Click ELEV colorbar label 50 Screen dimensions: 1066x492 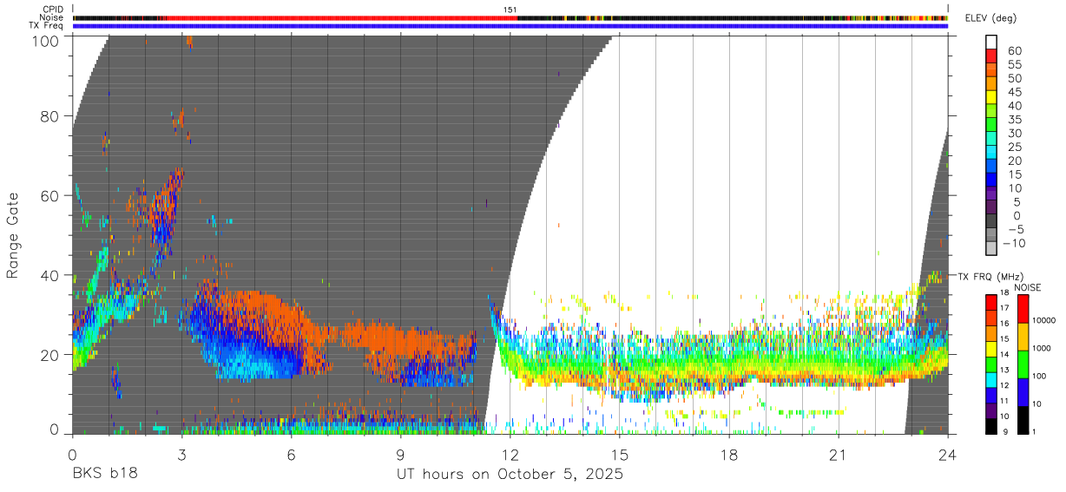coord(1013,78)
